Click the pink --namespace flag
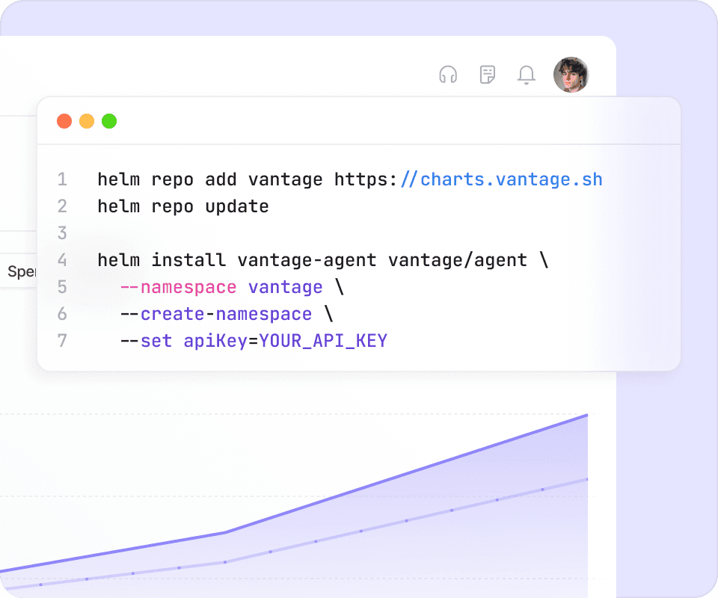 (178, 287)
